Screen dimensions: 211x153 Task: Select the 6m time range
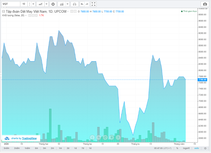tap(36, 148)
